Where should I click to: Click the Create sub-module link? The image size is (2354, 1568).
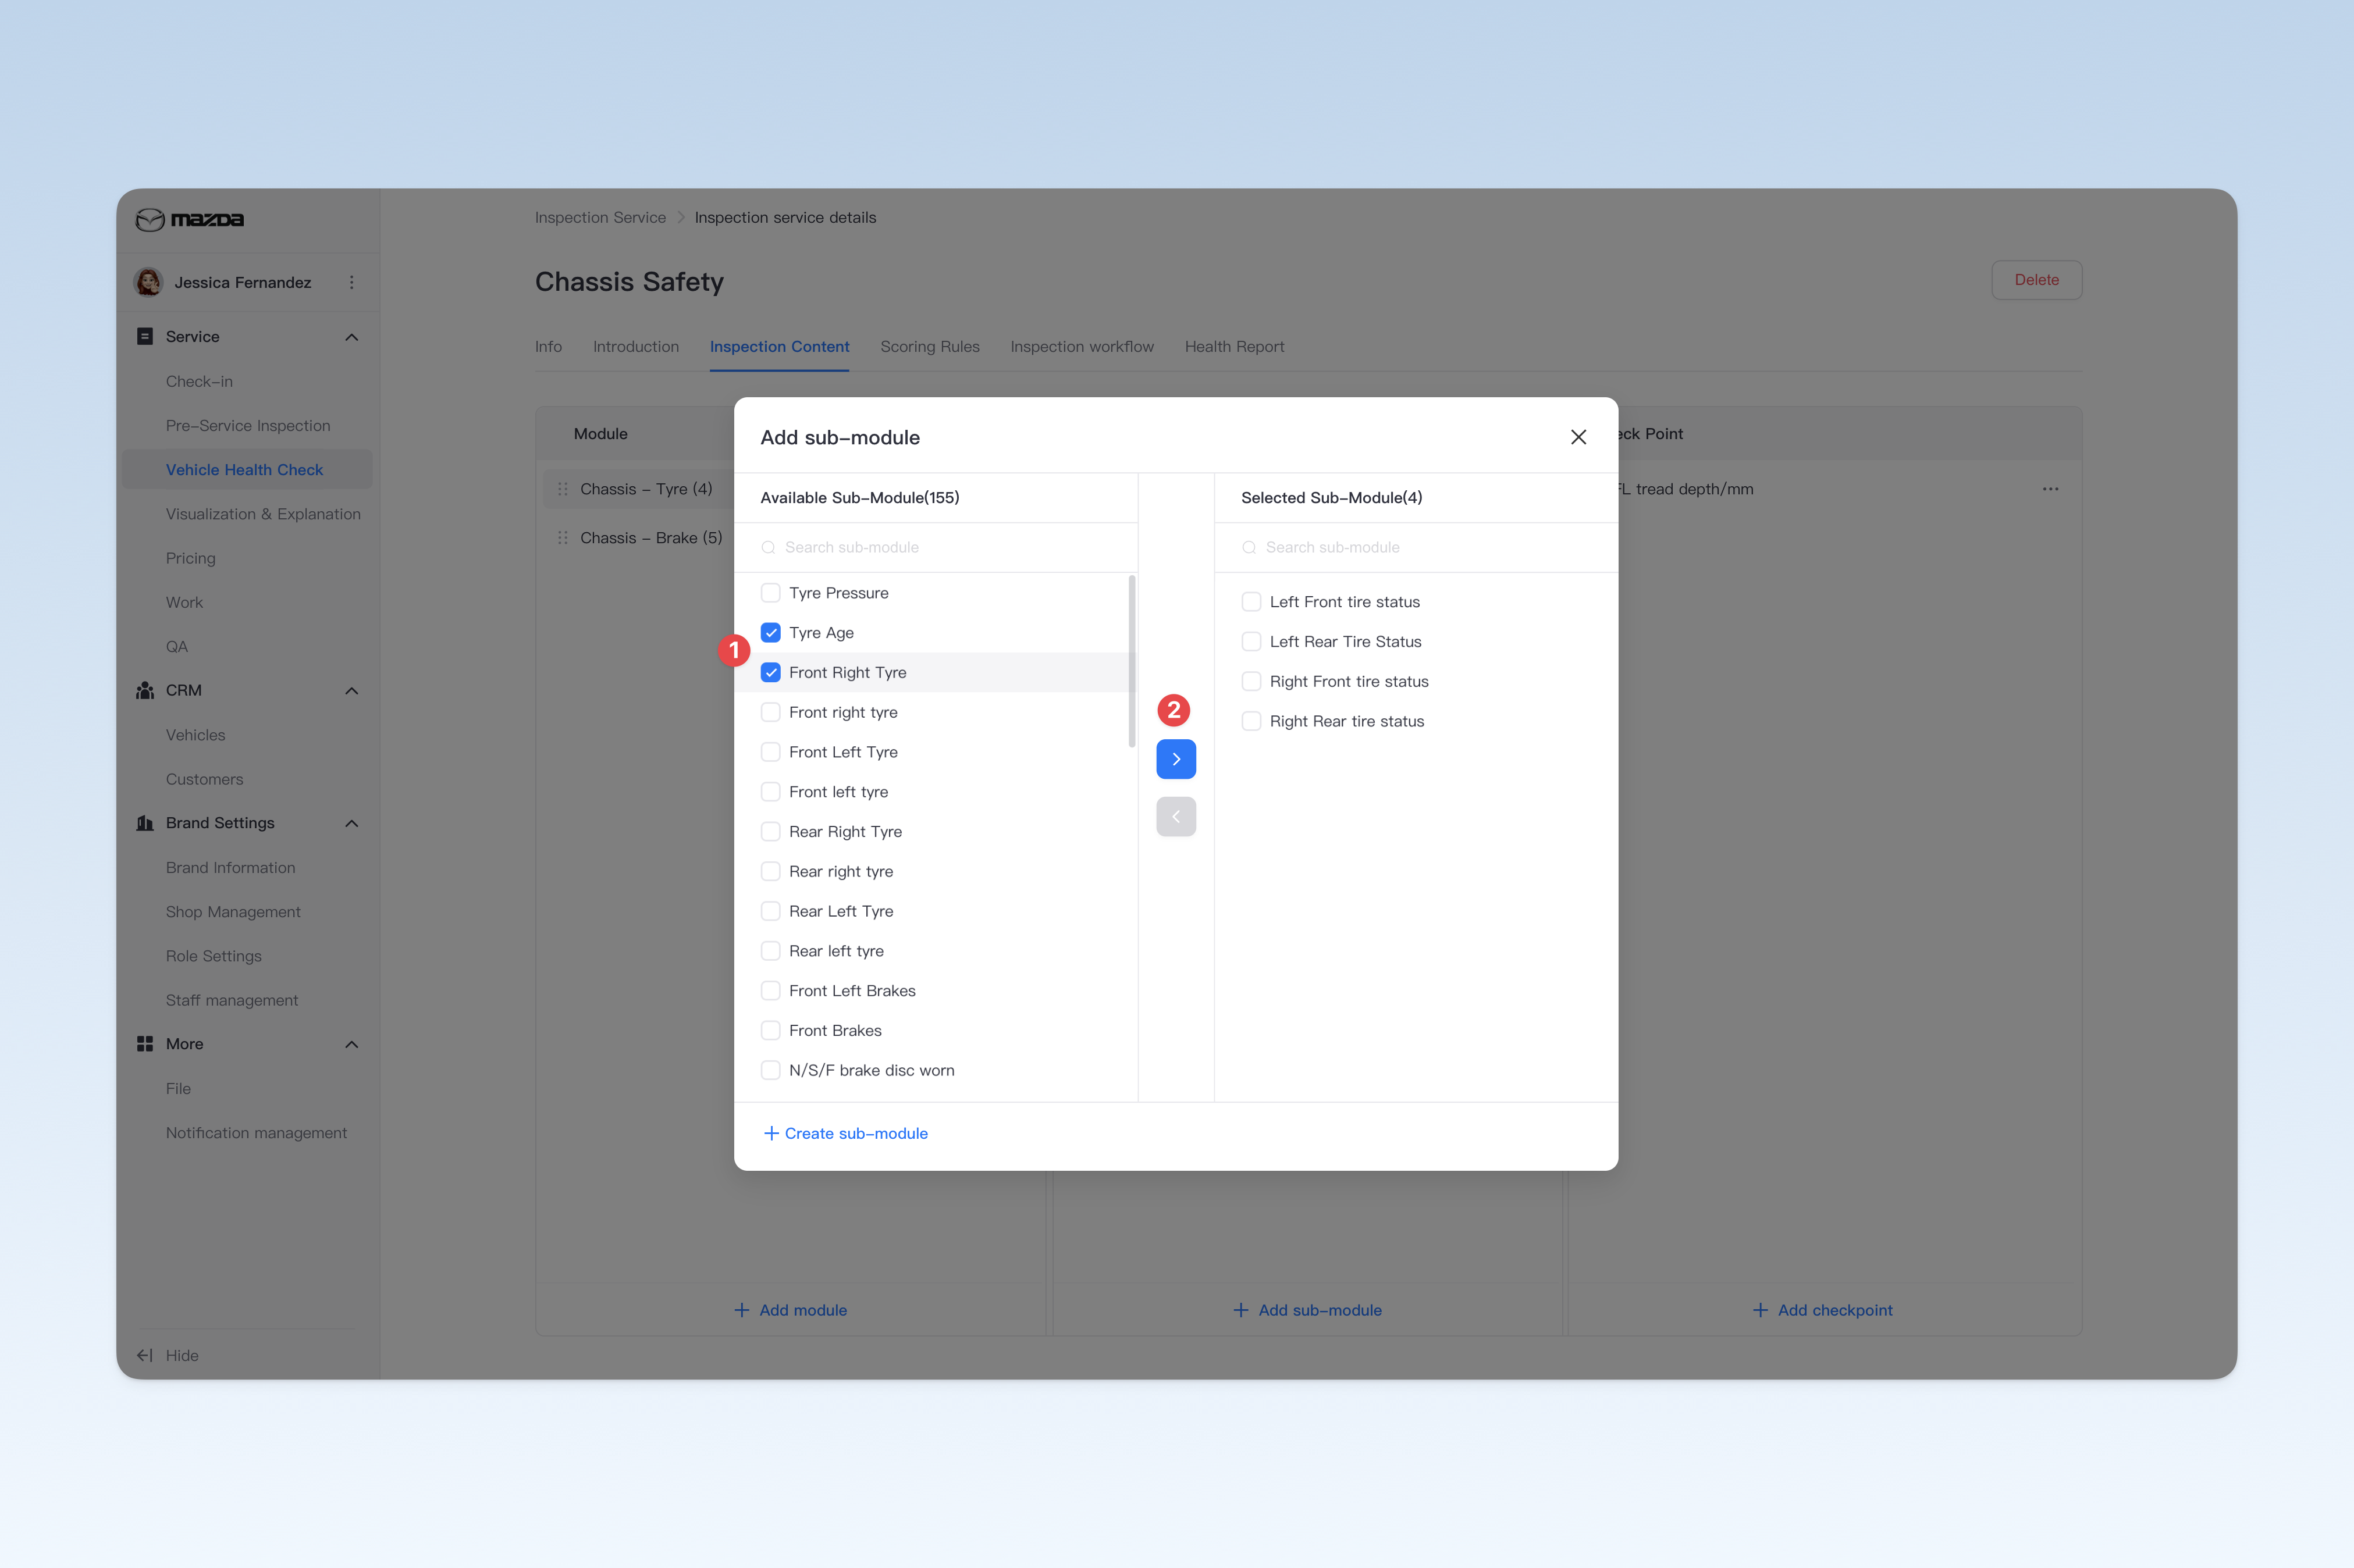pyautogui.click(x=845, y=1133)
